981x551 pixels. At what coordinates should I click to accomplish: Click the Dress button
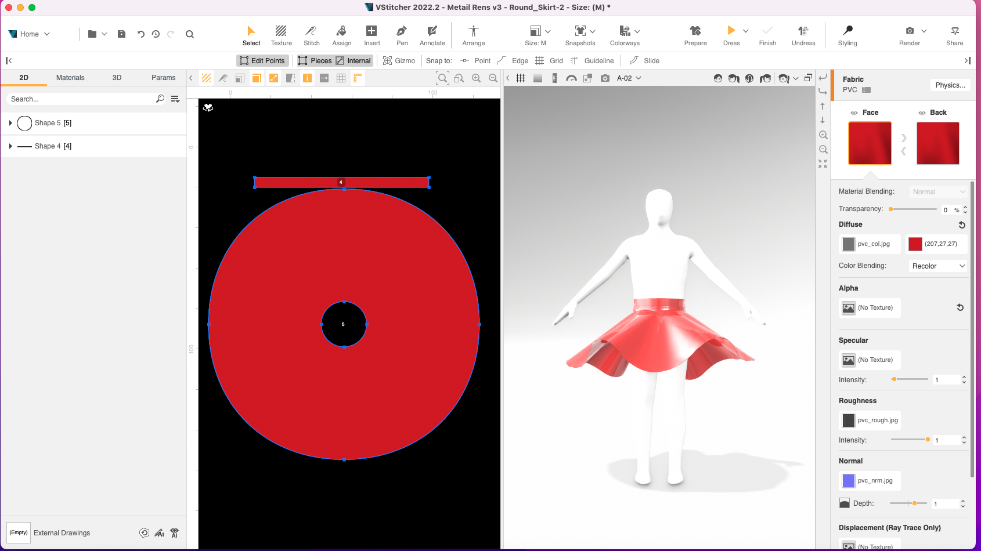click(x=730, y=35)
